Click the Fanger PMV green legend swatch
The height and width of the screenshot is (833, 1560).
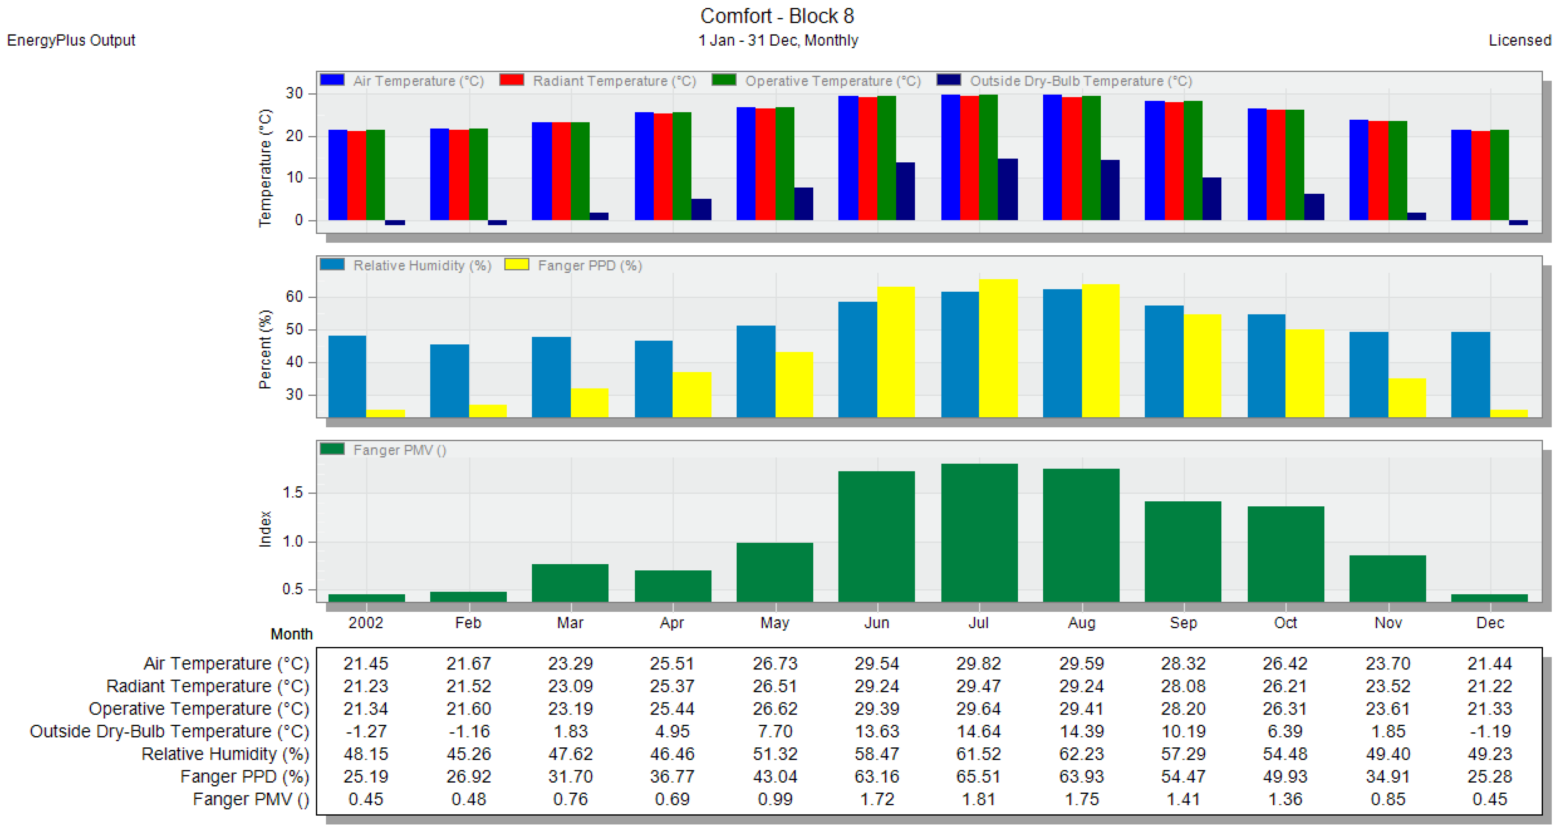[x=332, y=449]
